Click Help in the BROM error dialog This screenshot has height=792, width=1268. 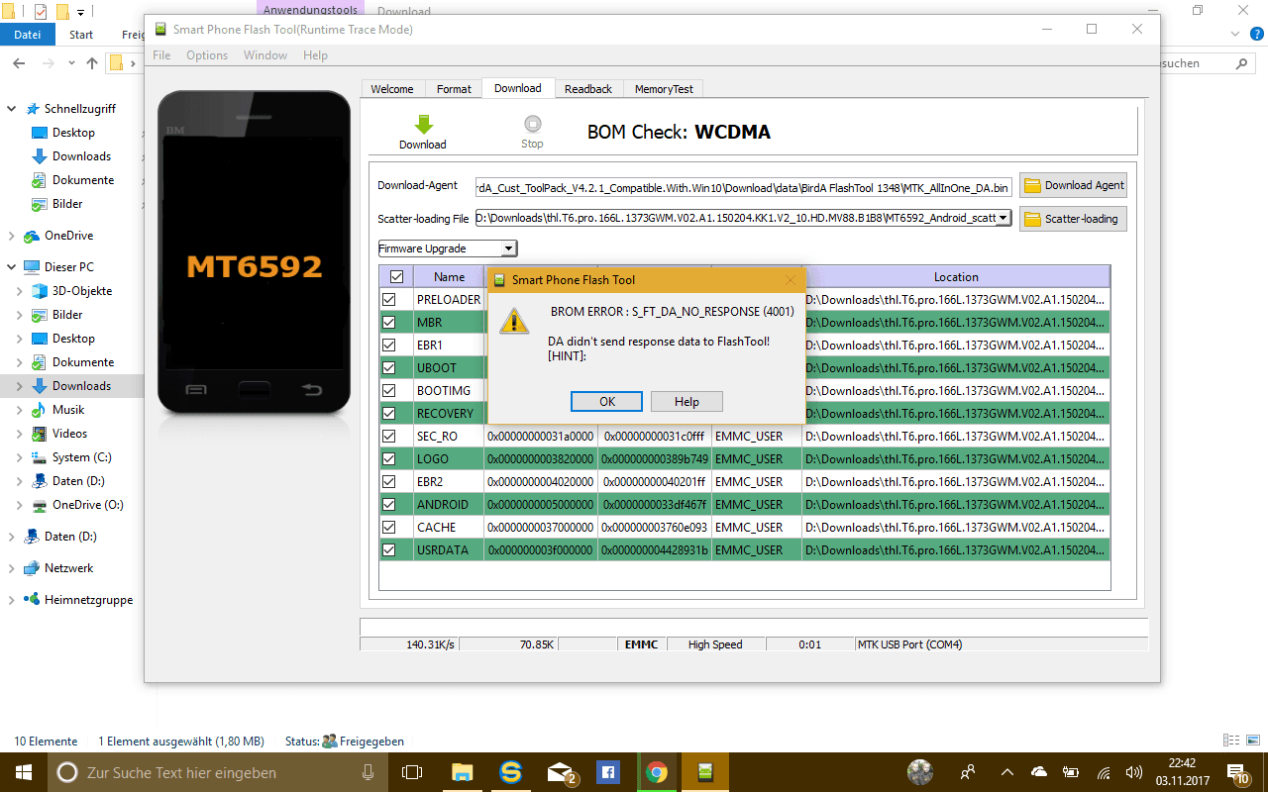[687, 401]
